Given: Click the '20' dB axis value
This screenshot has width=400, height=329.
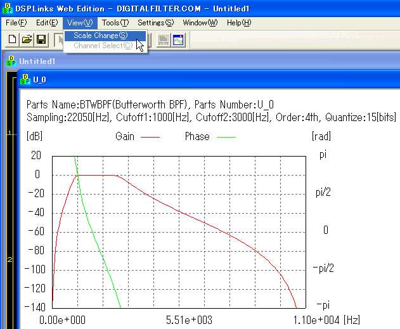Looking at the screenshot, I should 36,155.
